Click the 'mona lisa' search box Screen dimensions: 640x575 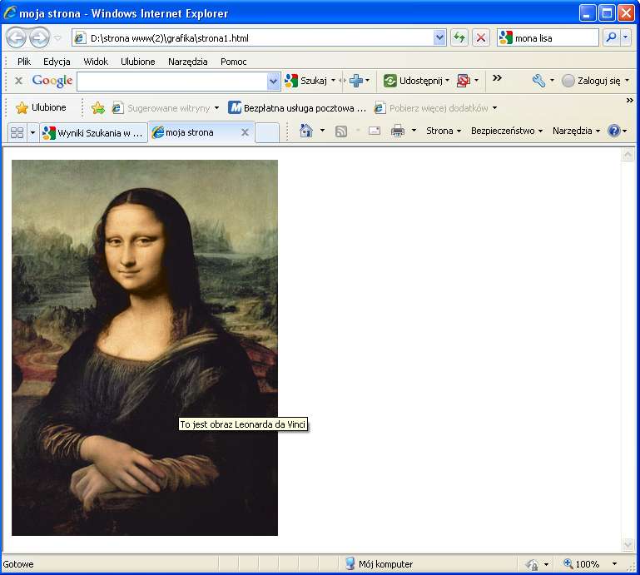pos(548,38)
